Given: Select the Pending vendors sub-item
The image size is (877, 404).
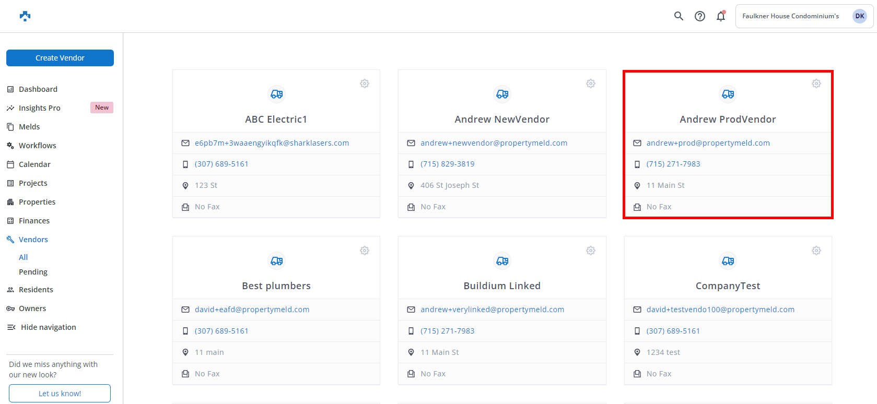Looking at the screenshot, I should coord(33,272).
